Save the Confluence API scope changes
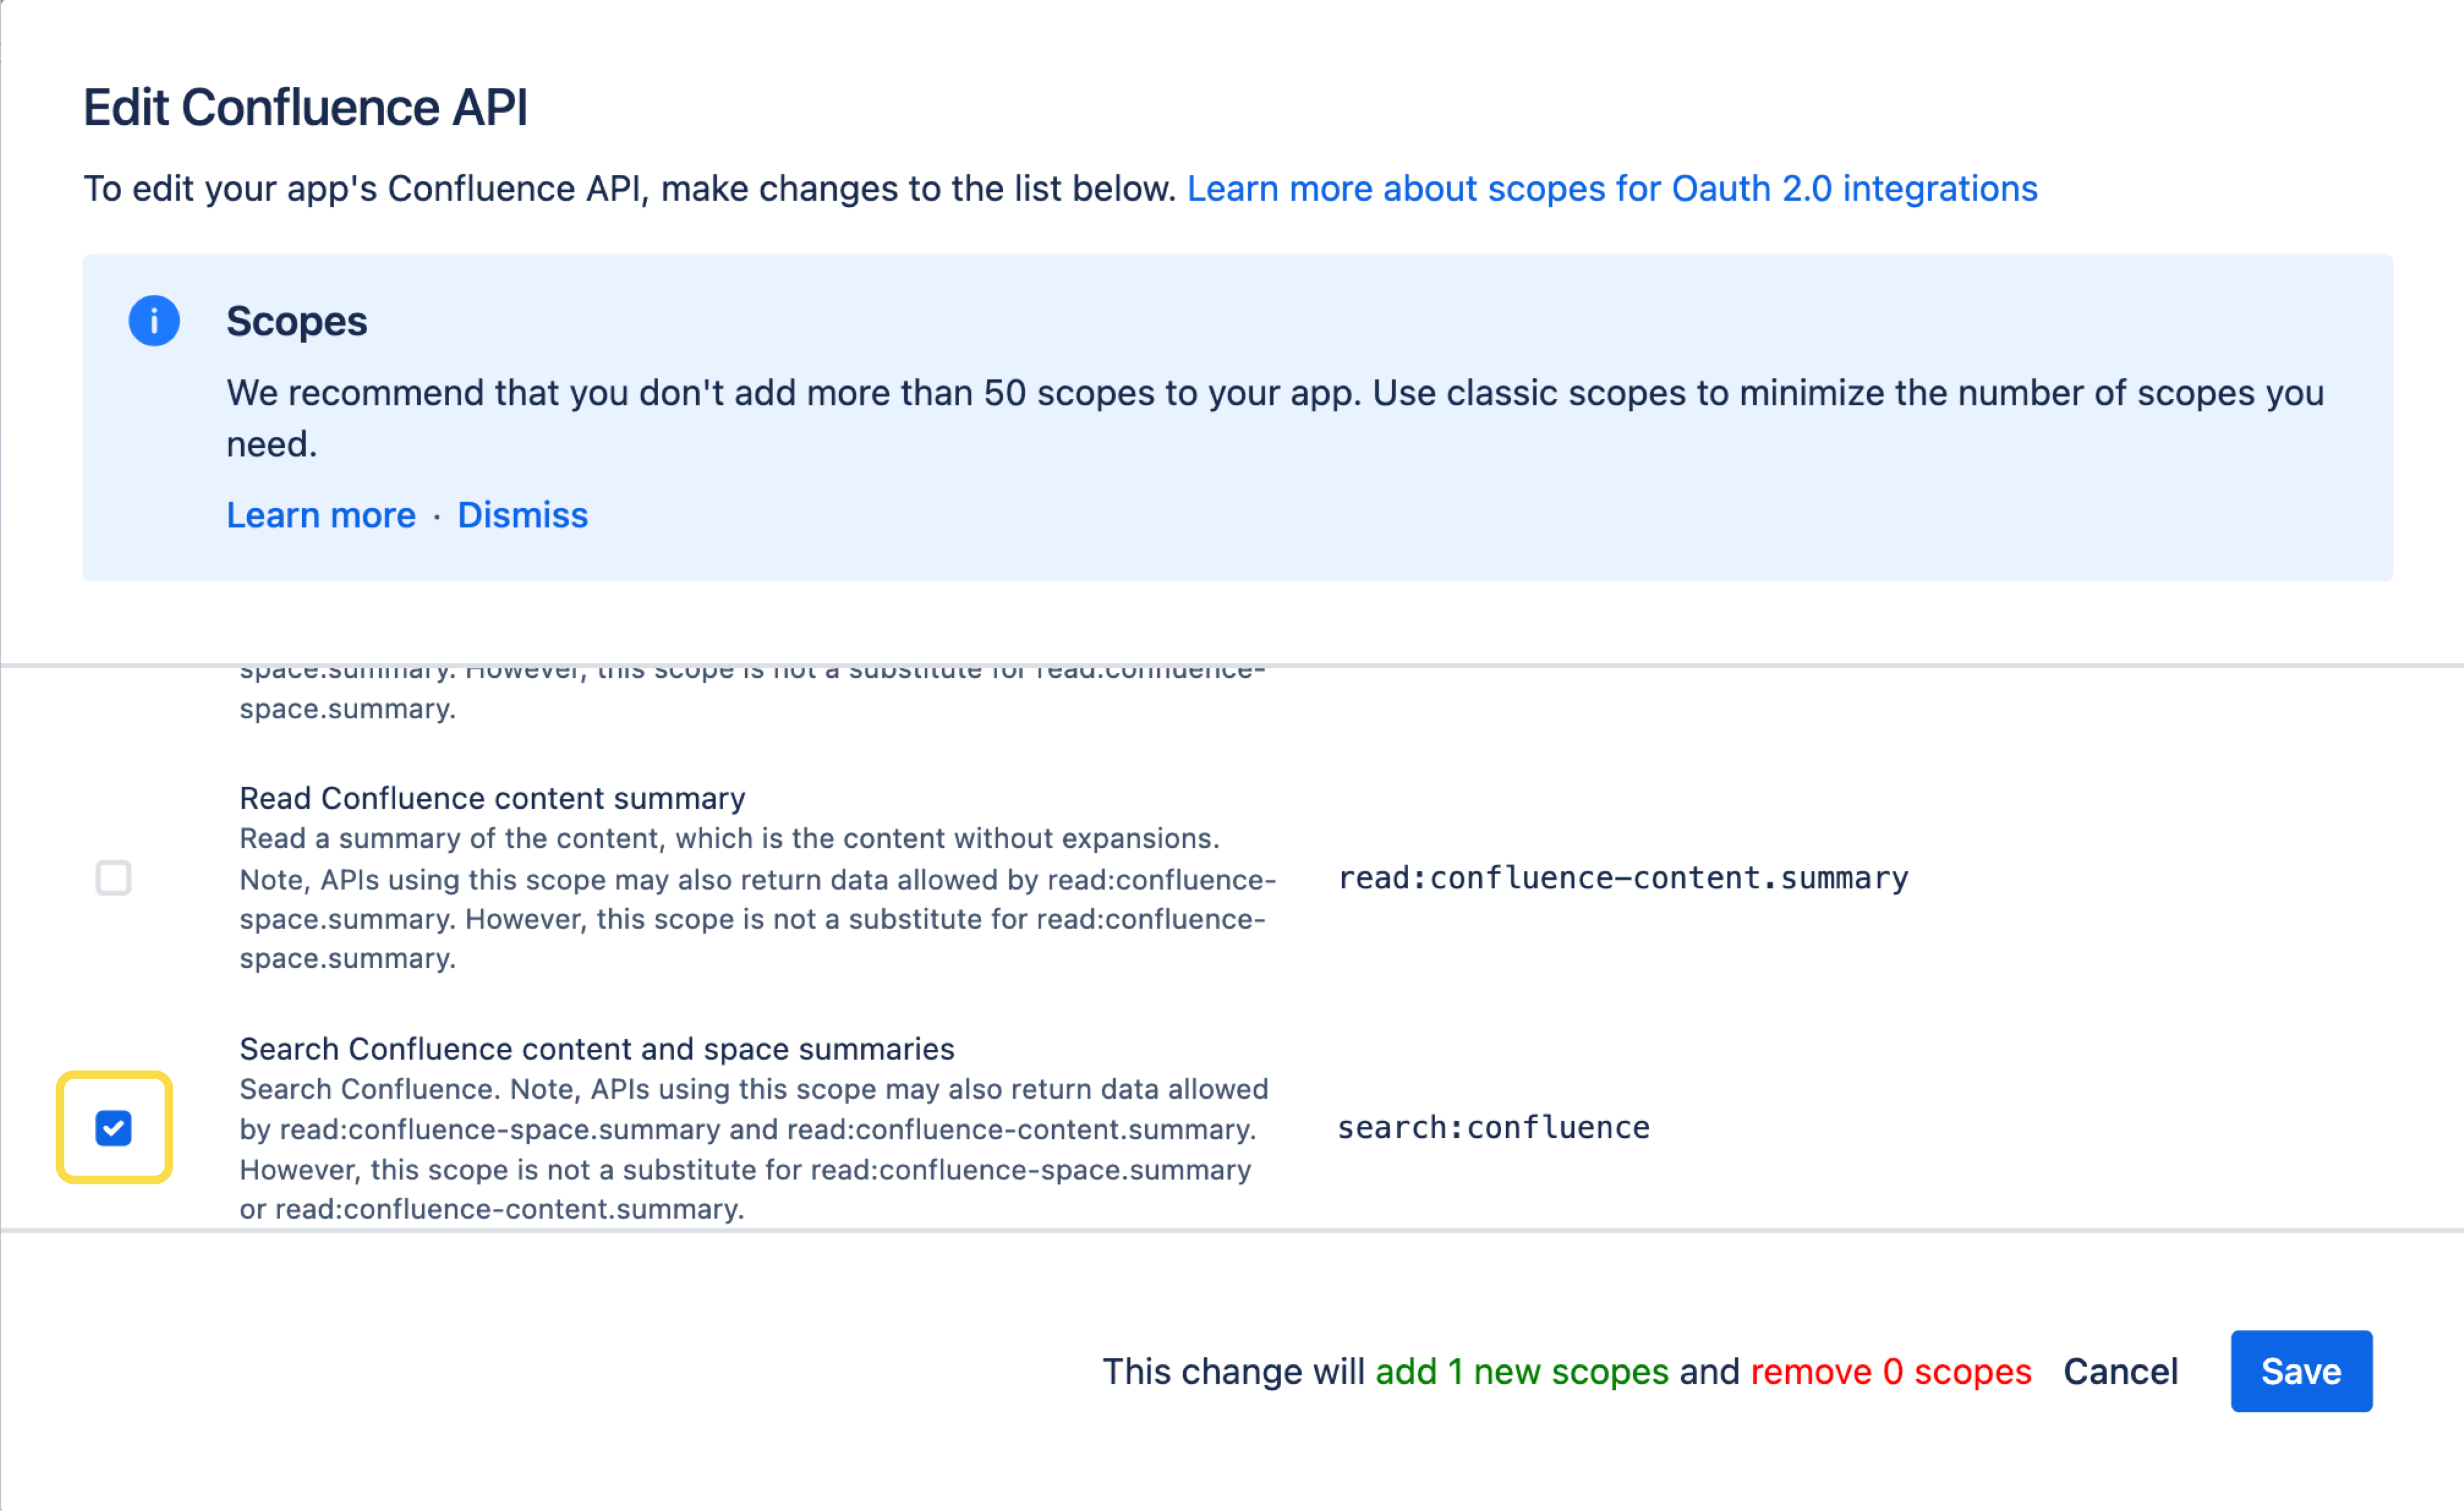Screen dimensions: 2464x1511 pyautogui.click(x=2300, y=1371)
